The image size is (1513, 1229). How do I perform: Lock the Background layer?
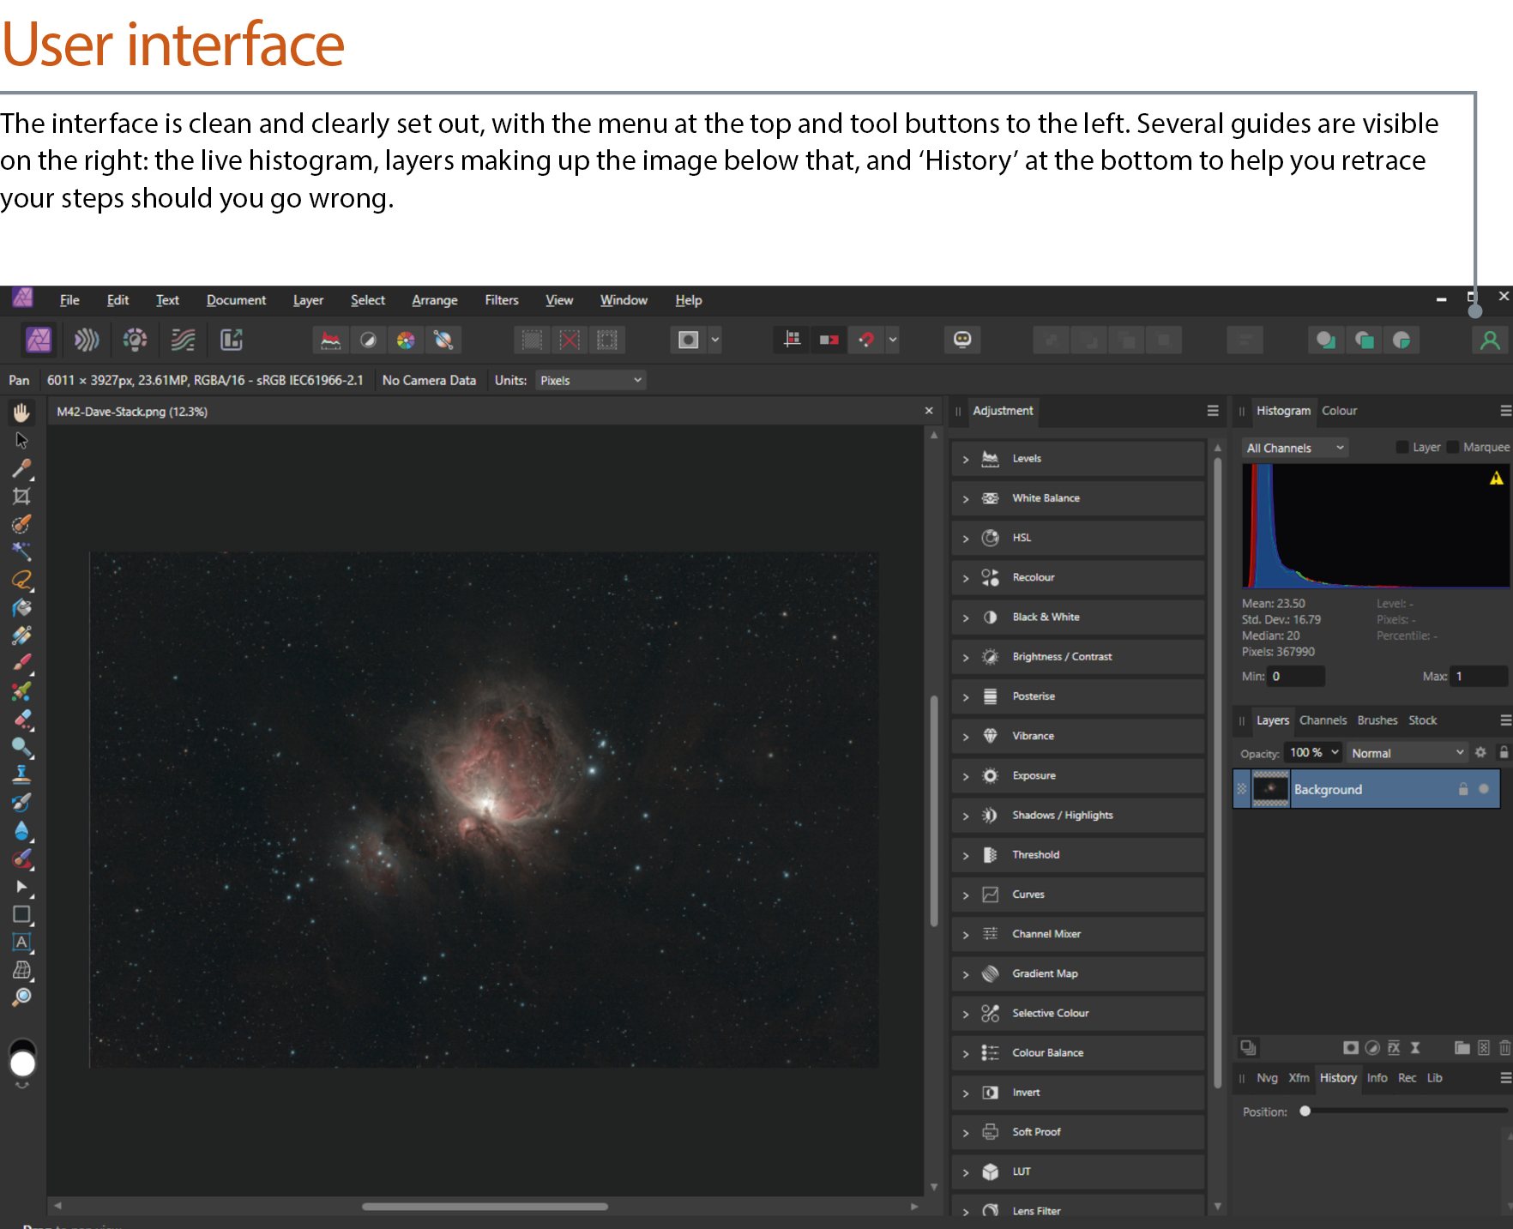pyautogui.click(x=1463, y=789)
